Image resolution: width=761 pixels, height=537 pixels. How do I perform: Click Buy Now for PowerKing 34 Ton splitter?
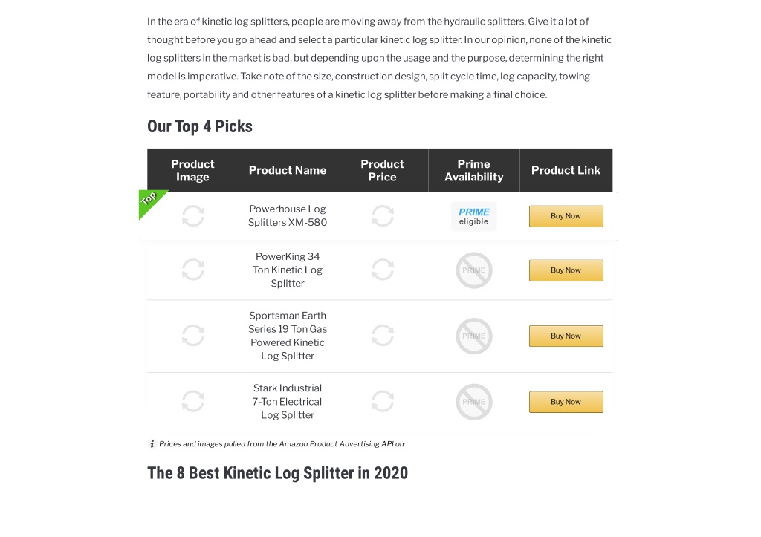[566, 270]
